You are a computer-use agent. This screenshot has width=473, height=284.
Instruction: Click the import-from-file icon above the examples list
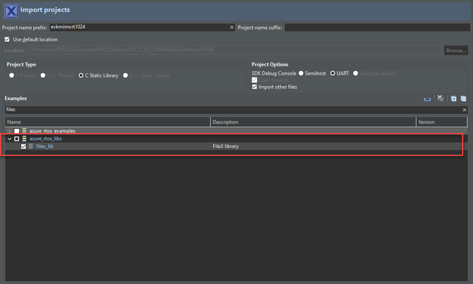click(x=427, y=99)
